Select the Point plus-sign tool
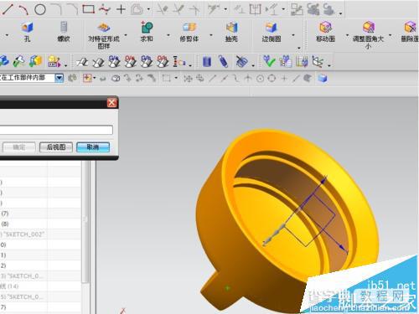Screen dimensions: 419x314 pos(121,9)
